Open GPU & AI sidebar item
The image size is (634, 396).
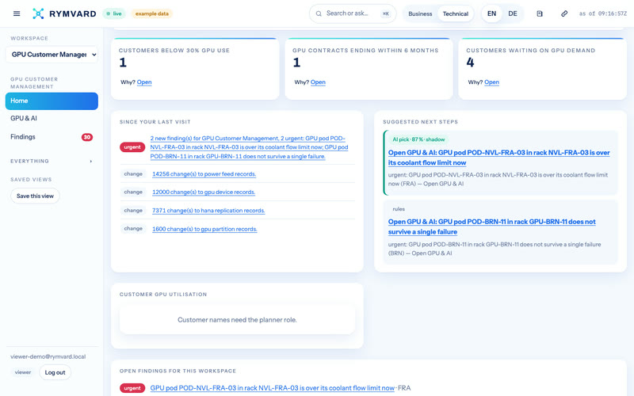coord(52,118)
